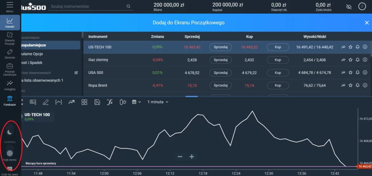Open Fundusze section in sidebar
372x176 pixels.
coord(10,100)
